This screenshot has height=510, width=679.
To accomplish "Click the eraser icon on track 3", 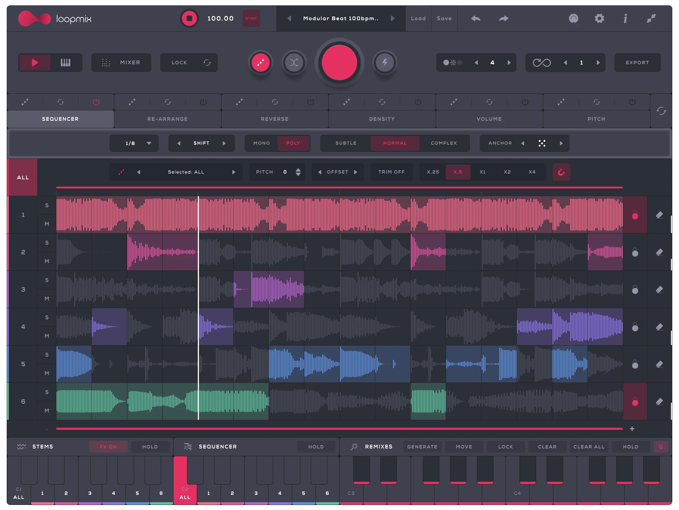I will click(659, 289).
